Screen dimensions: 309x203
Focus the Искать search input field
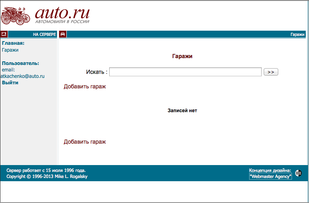185,72
